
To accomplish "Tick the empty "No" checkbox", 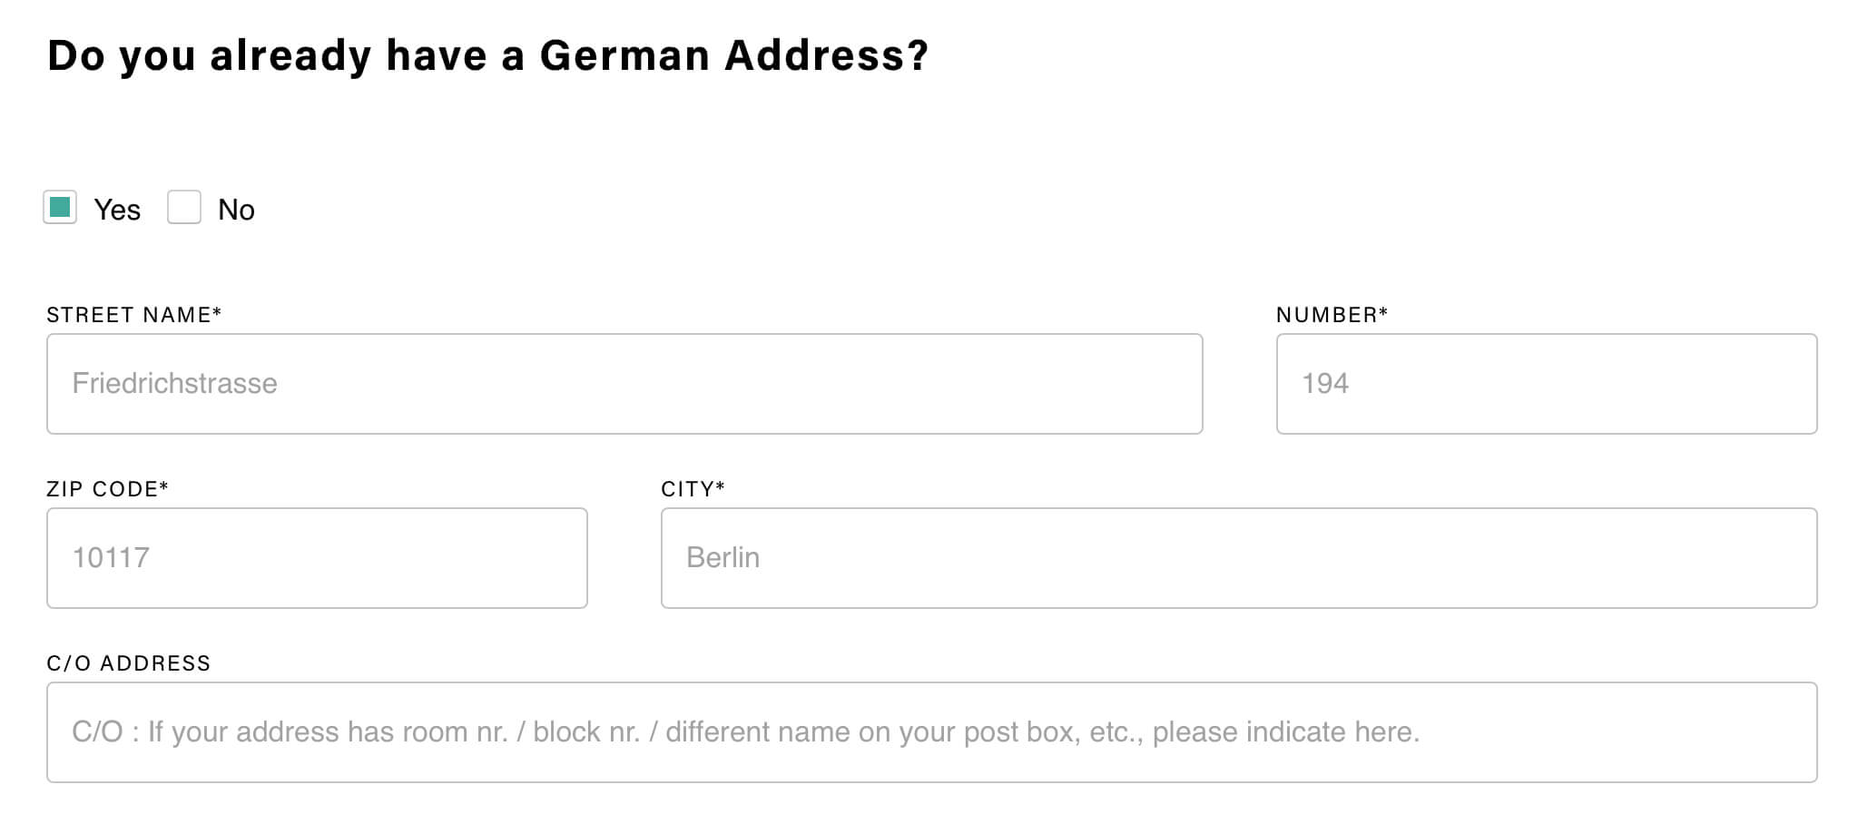I will click(x=184, y=208).
